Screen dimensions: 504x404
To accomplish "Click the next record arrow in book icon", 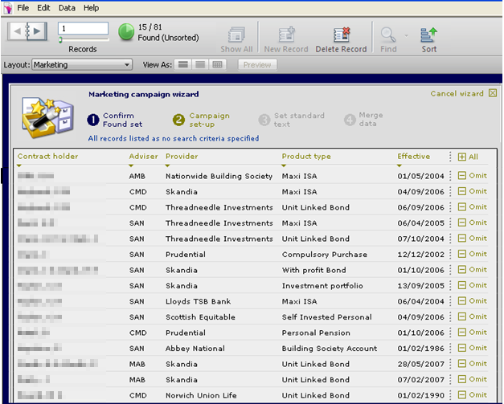I will click(38, 31).
